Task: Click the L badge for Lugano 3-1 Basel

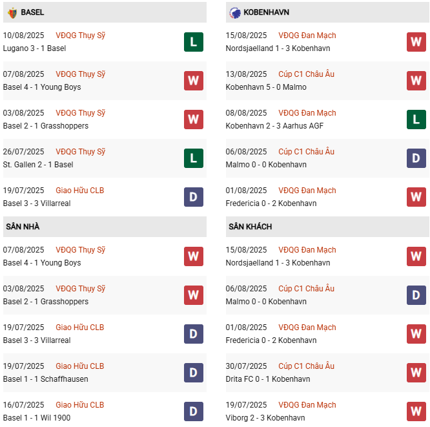Action: (x=194, y=42)
